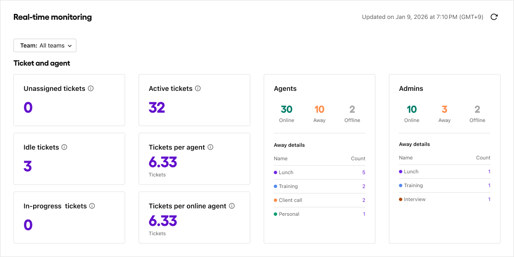Select the Offline count under Admins
Screen dimensions: 514x257
point(477,109)
